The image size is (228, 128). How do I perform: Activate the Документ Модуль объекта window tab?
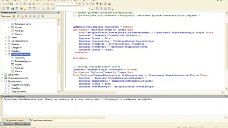(x=15, y=124)
